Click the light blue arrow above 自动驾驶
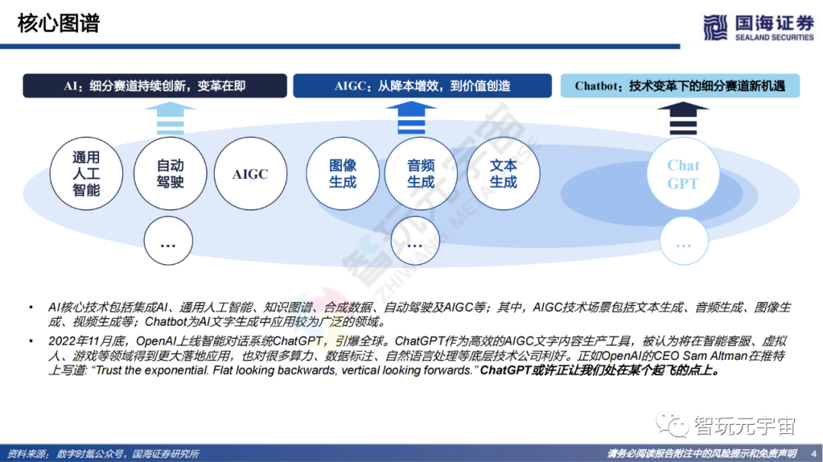 [x=170, y=119]
